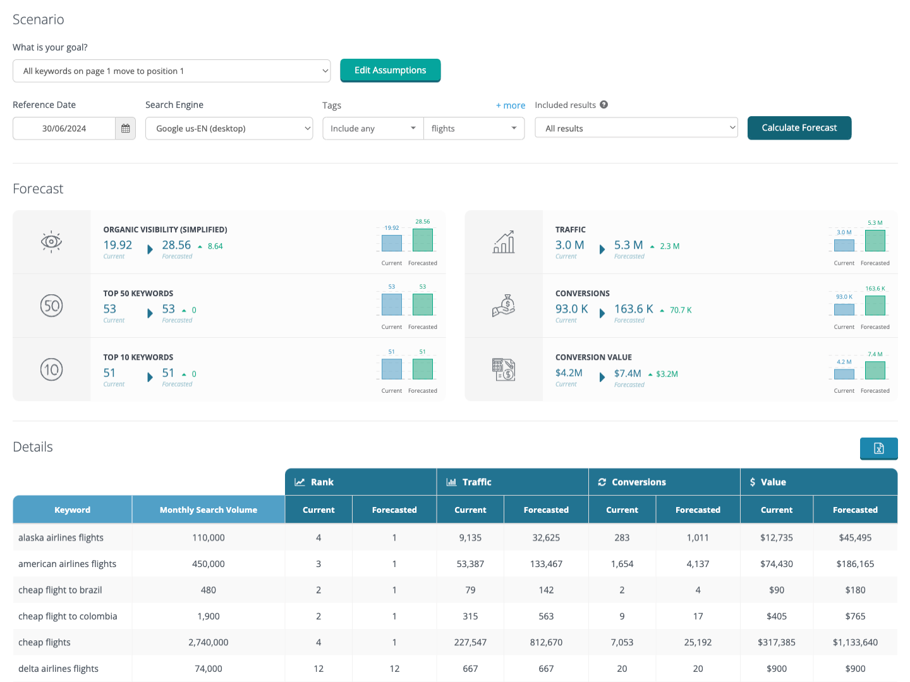The image size is (910, 682).
Task: Open the Search Engine dropdown
Action: 229,128
